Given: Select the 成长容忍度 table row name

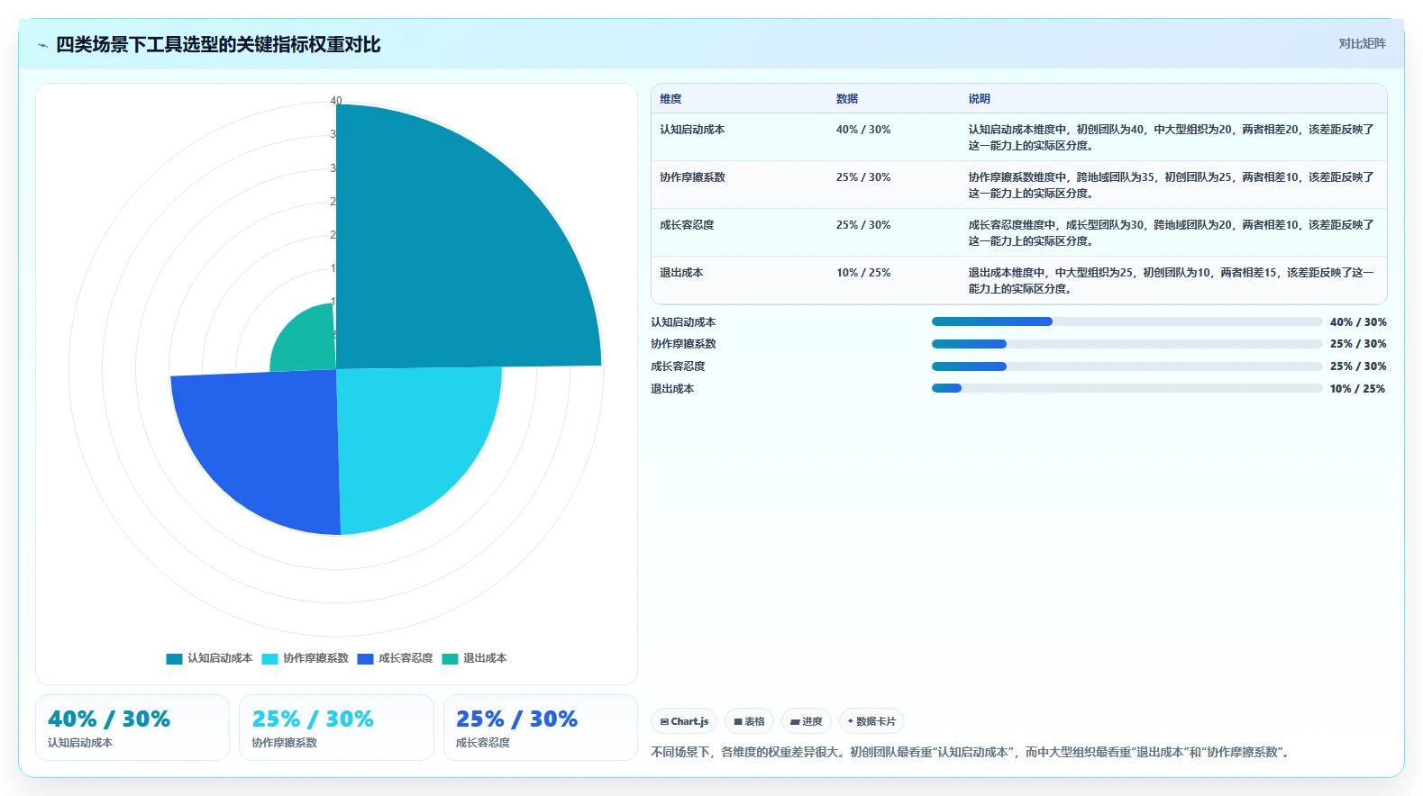Looking at the screenshot, I should tap(687, 225).
